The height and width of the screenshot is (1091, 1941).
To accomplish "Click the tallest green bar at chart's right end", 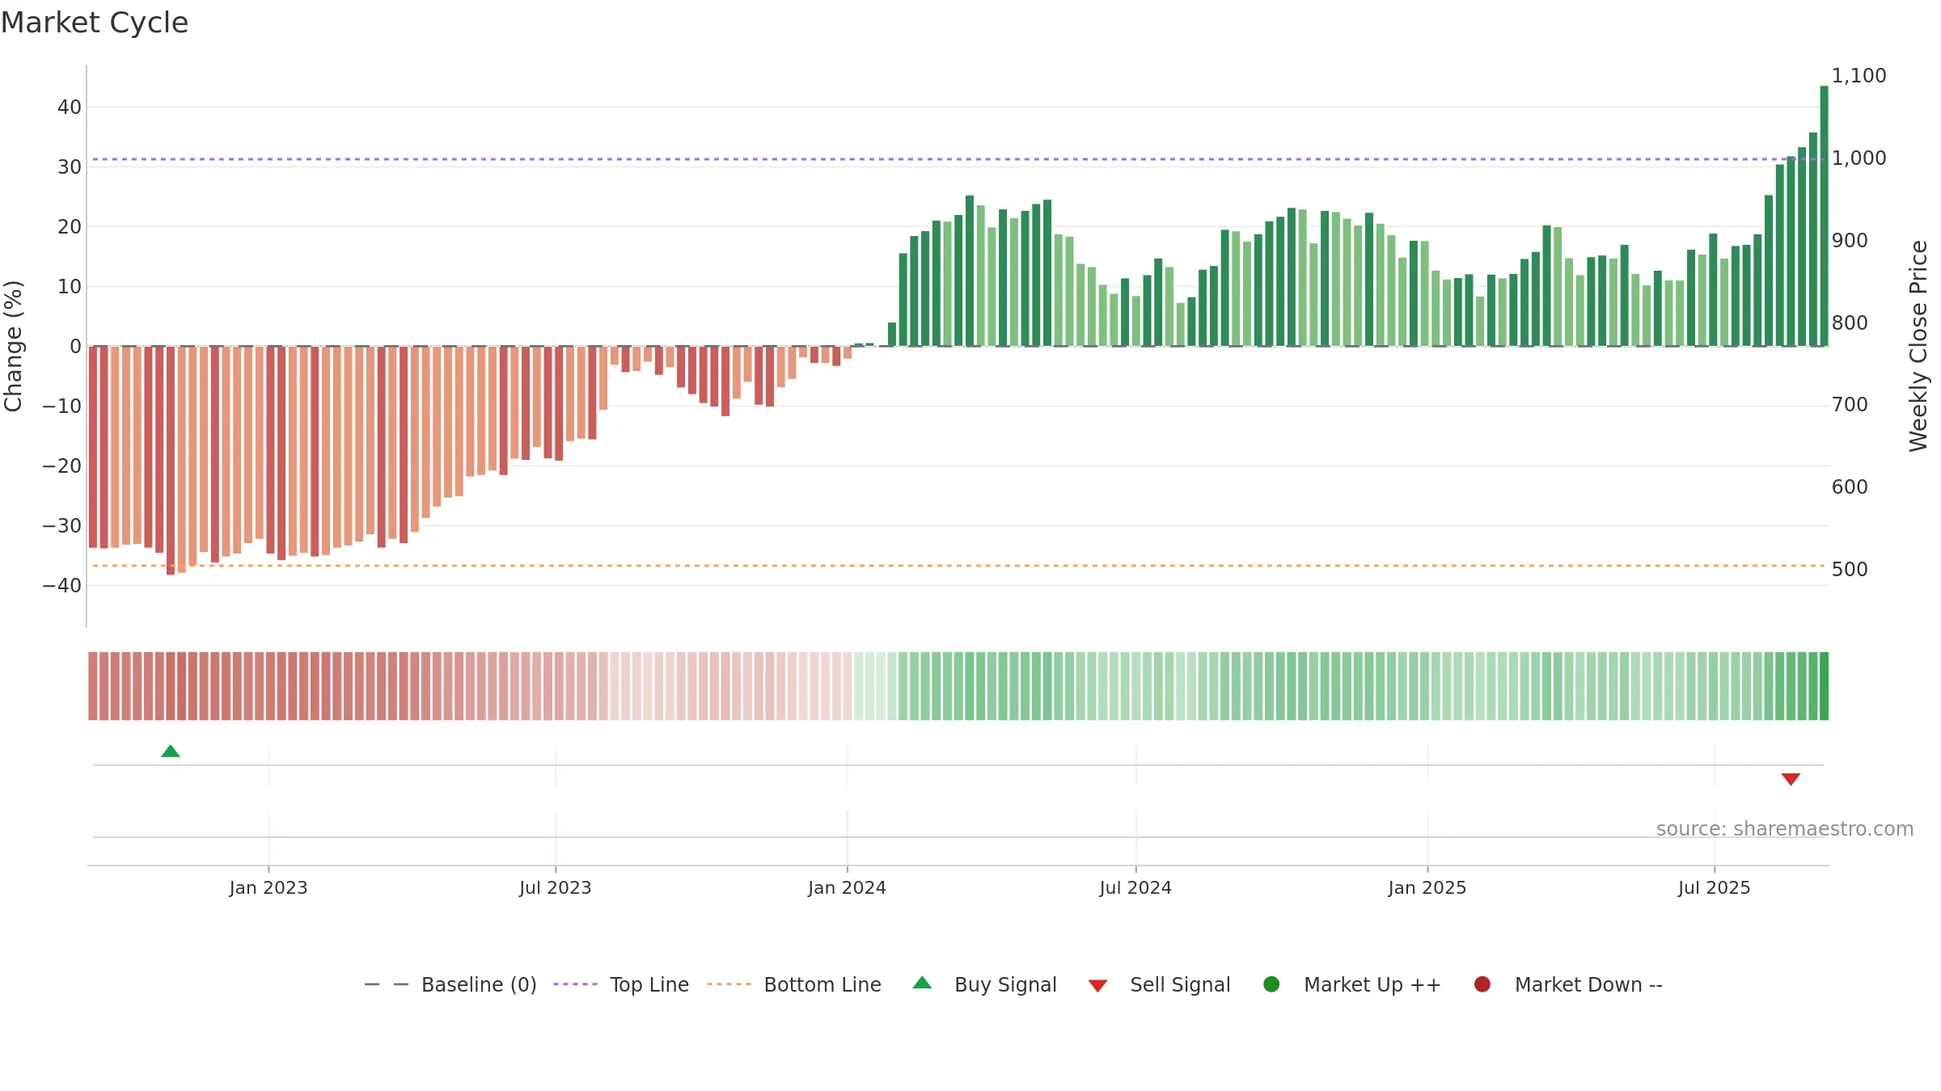I will pyautogui.click(x=1824, y=216).
